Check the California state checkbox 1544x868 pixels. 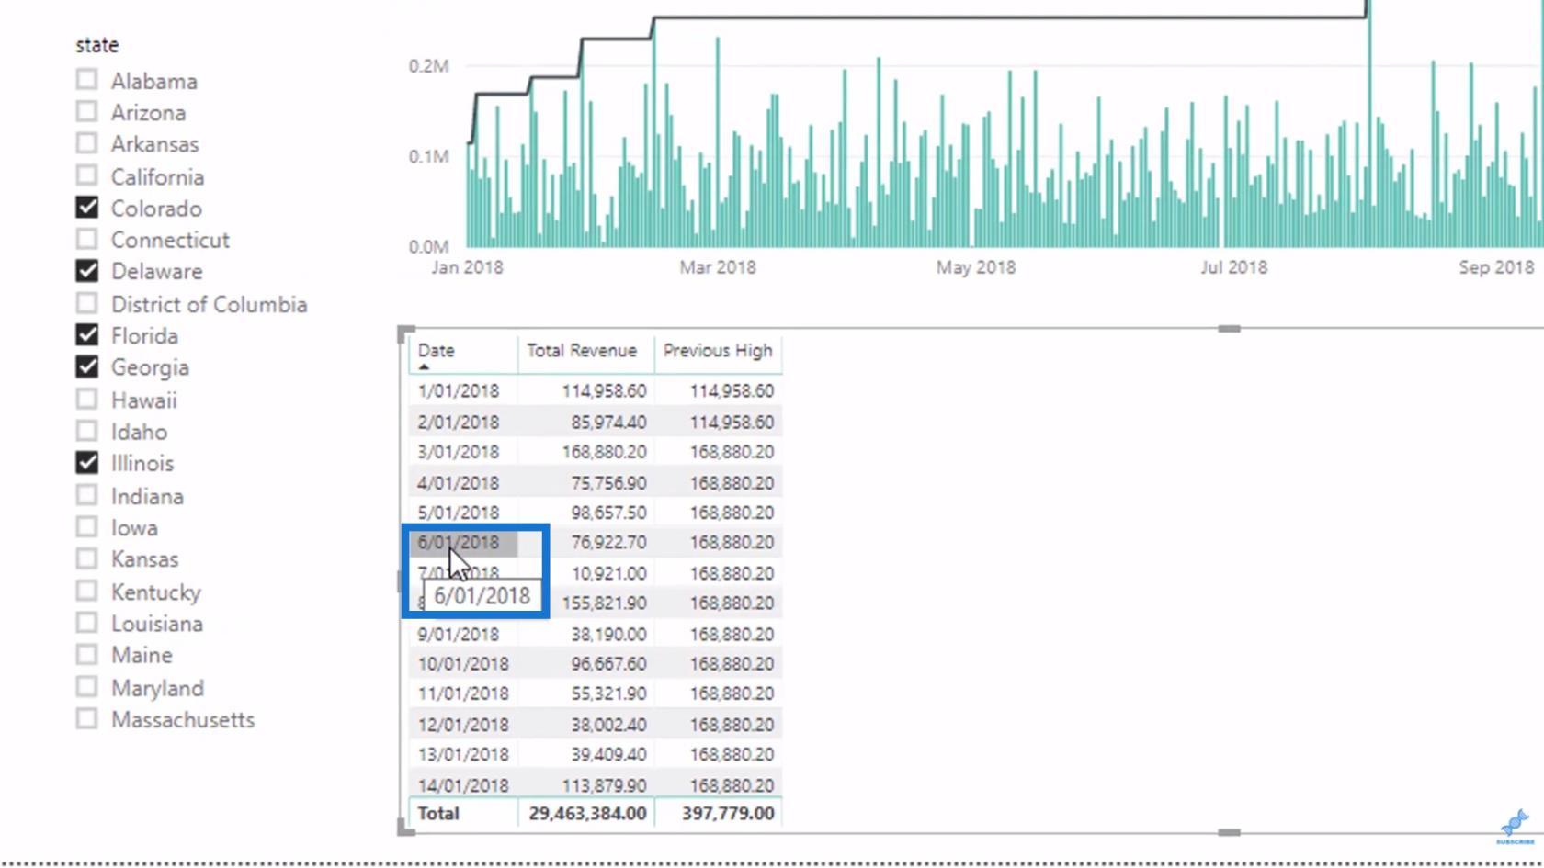pyautogui.click(x=86, y=175)
